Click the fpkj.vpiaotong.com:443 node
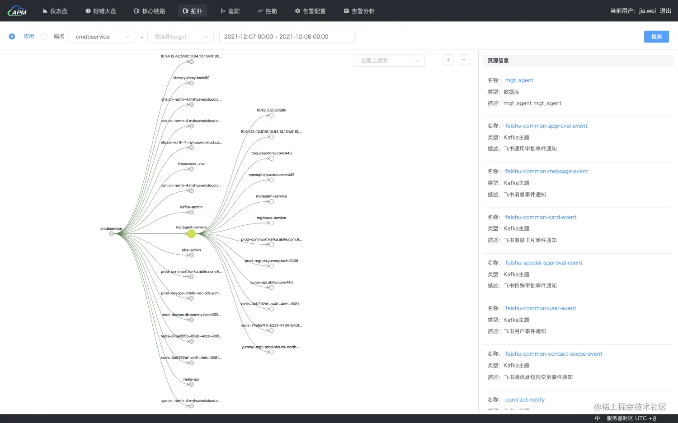The height and width of the screenshot is (423, 678). (x=271, y=158)
